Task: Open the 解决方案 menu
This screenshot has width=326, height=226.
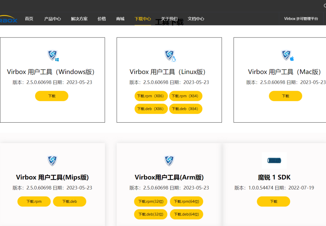Action: [x=79, y=19]
